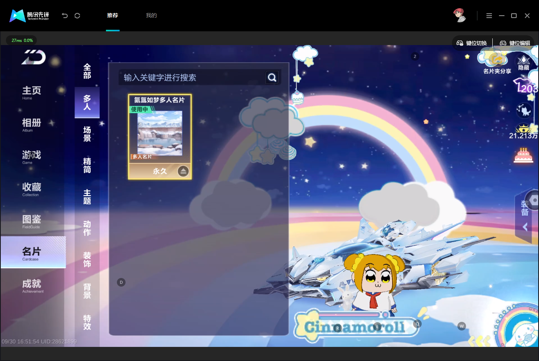Click the shirt icon with 203
Viewport: 539px width, 361px height.
526,86
